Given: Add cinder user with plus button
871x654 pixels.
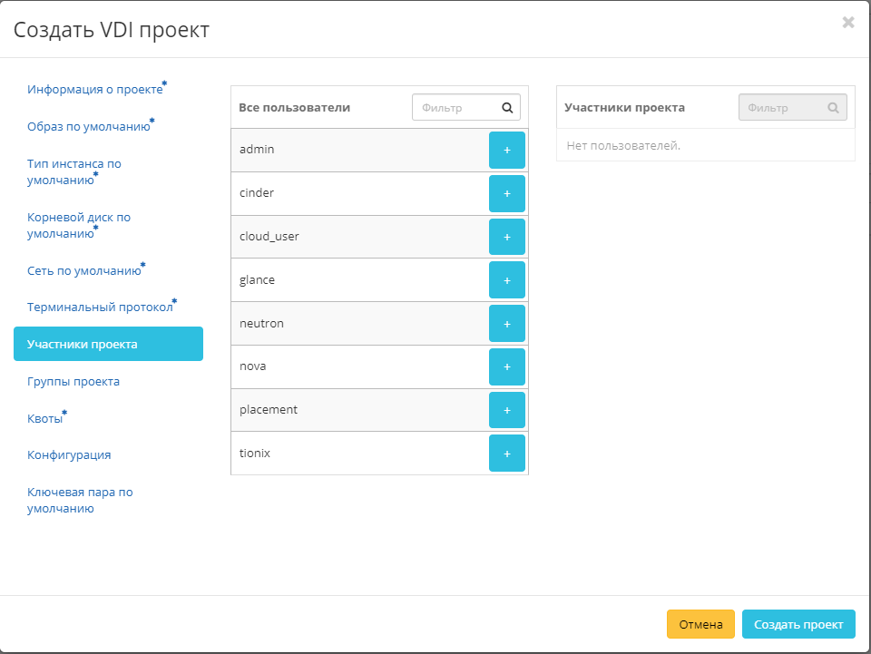Looking at the screenshot, I should coord(506,193).
